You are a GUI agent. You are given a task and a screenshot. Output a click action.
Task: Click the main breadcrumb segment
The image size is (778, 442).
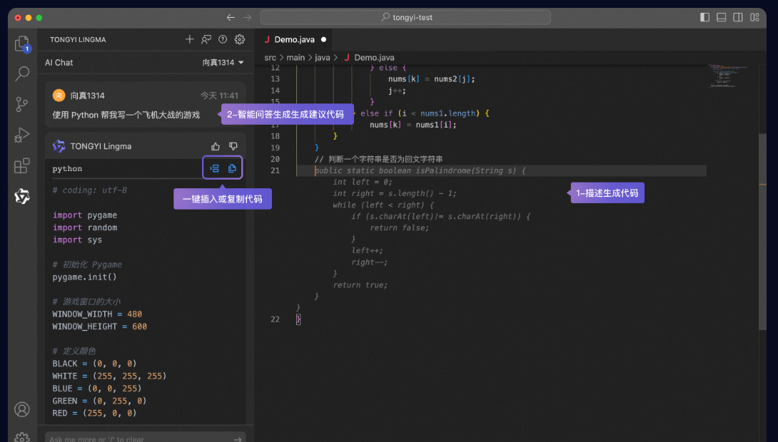(295, 58)
